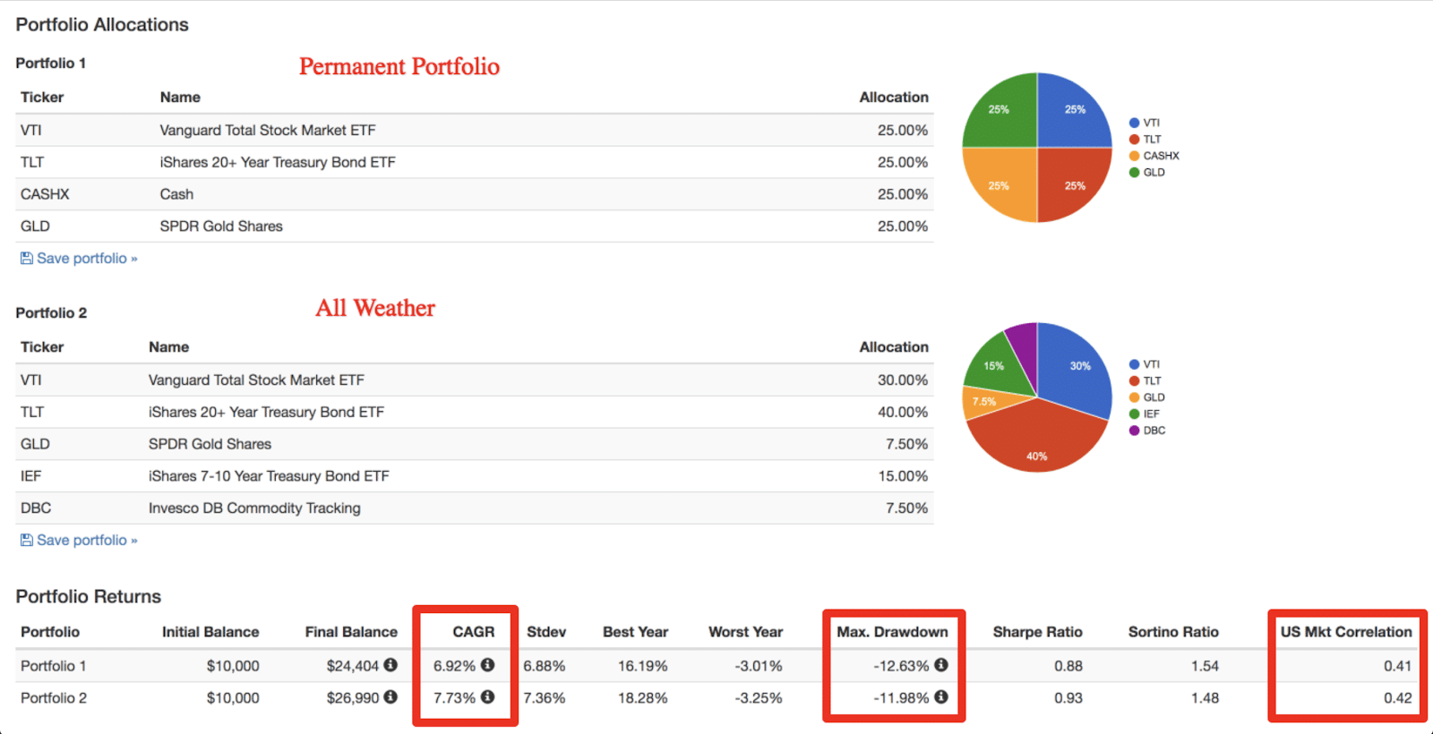
Task: Click 'Portfolio 2' row in returns table
Action: [716, 698]
